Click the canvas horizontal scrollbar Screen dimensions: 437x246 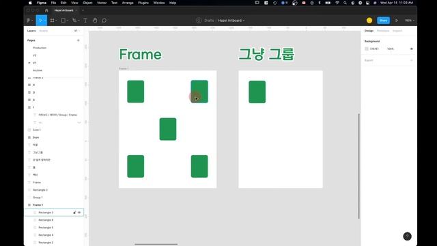pyautogui.click(x=156, y=245)
